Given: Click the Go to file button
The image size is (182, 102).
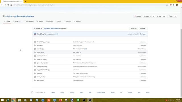Looking at the screenshot, I should tap(133, 28).
